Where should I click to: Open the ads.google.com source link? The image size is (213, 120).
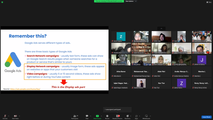(x=25, y=89)
